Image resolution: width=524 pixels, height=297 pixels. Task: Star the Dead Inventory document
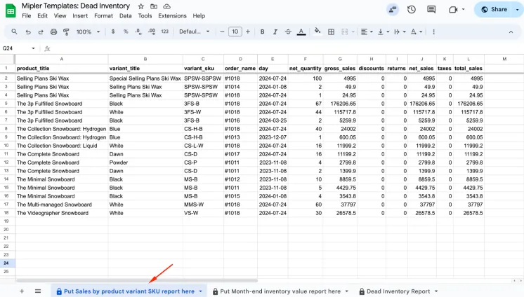click(141, 6)
